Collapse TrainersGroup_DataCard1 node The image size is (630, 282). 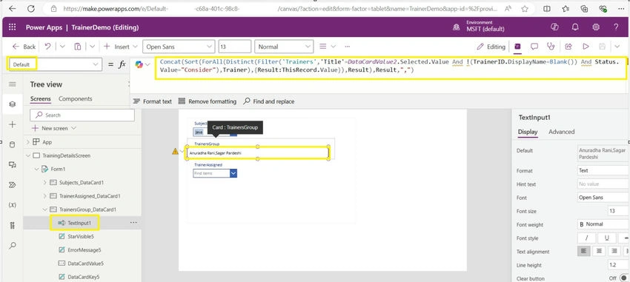(x=44, y=209)
